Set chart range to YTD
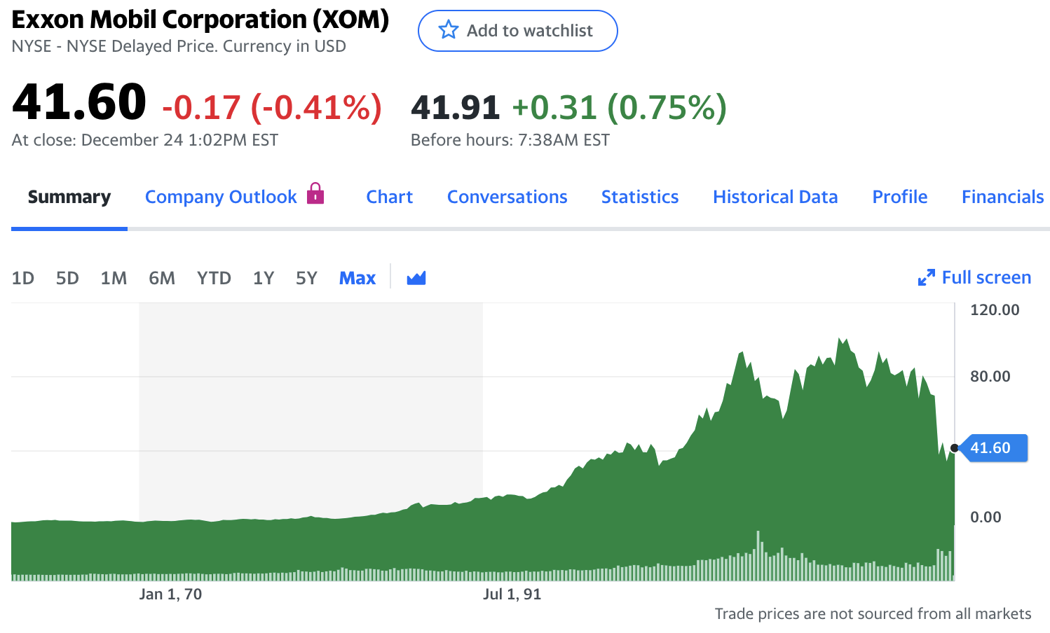 click(x=214, y=279)
